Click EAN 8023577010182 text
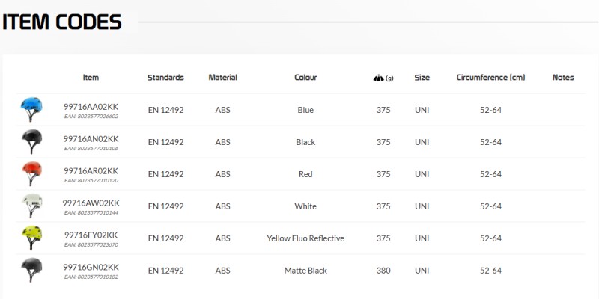The height and width of the screenshot is (299, 599). coord(91,277)
